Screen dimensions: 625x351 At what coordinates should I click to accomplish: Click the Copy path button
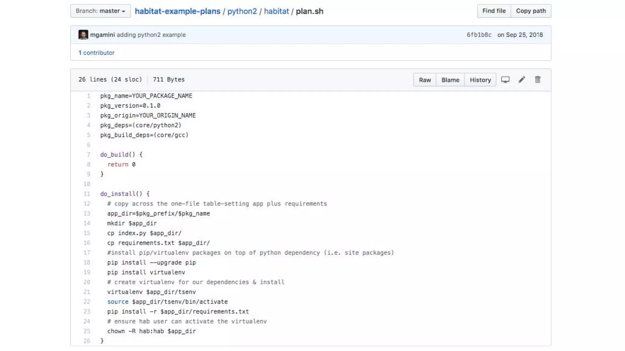[531, 11]
